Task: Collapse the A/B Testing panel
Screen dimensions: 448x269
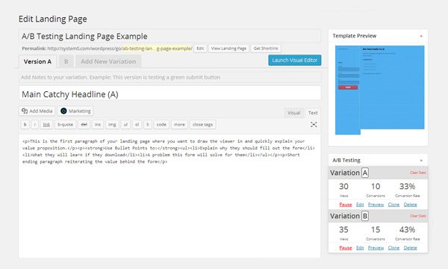Action: (x=421, y=161)
